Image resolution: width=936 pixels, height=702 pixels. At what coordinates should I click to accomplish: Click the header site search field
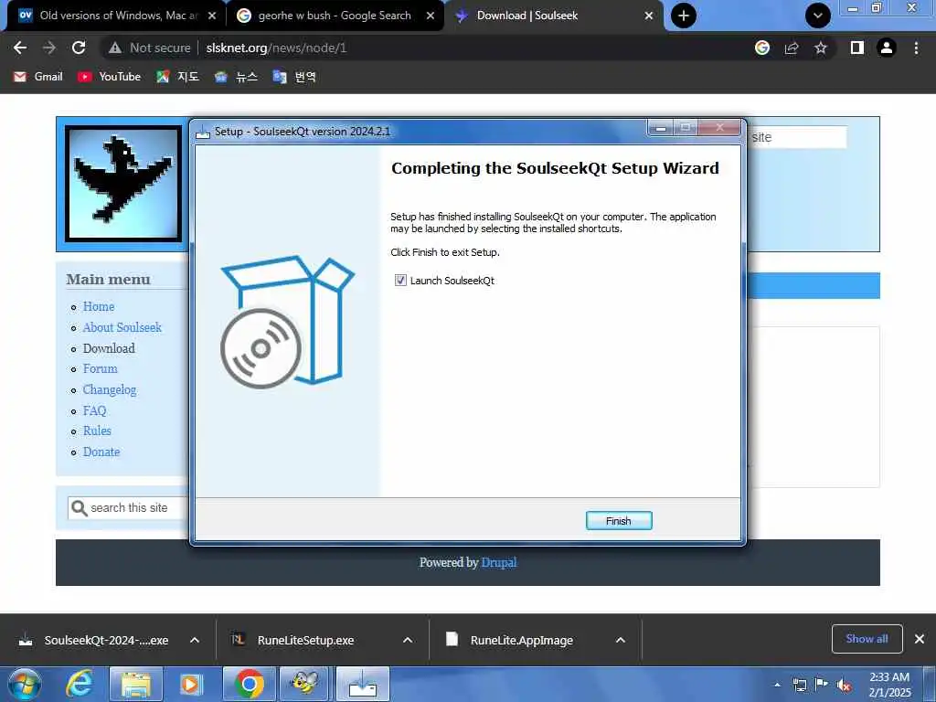797,137
